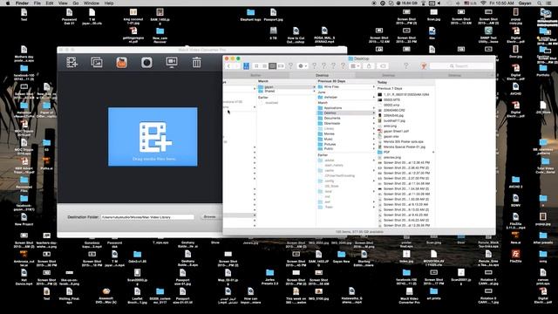Select the Recovered Files folder on desktop
Screen dimensions: 558x314
point(24,184)
